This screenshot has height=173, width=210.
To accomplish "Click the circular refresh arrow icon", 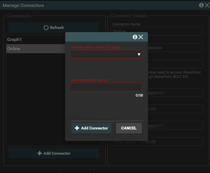I will point(46,28).
